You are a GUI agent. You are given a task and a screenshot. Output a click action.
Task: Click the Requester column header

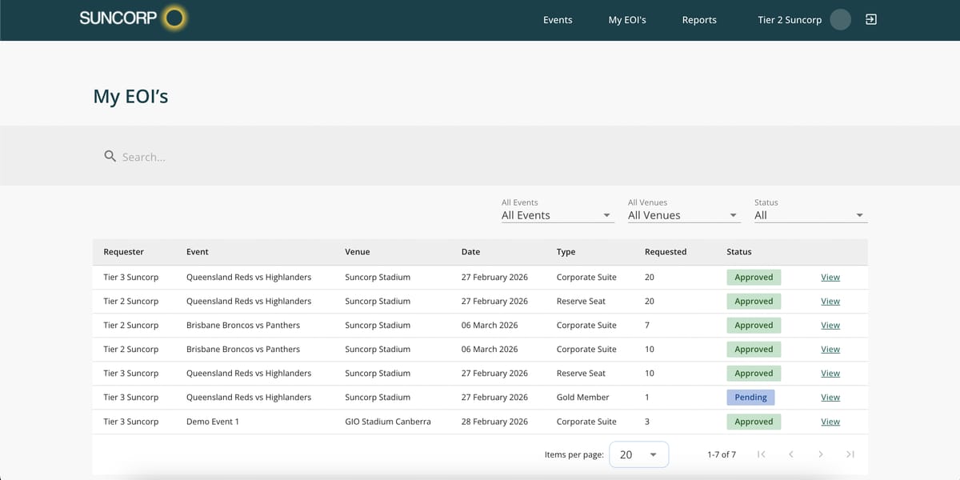click(x=124, y=251)
